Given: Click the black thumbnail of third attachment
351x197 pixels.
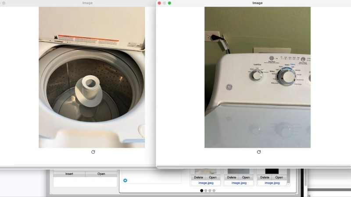Looking at the screenshot, I should 272,171.
